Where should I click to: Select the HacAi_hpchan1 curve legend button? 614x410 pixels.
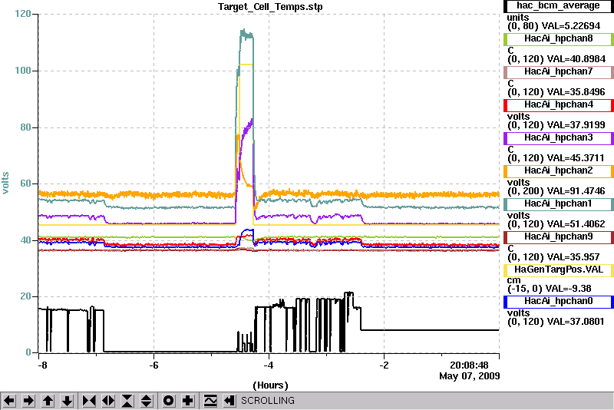pyautogui.click(x=559, y=203)
